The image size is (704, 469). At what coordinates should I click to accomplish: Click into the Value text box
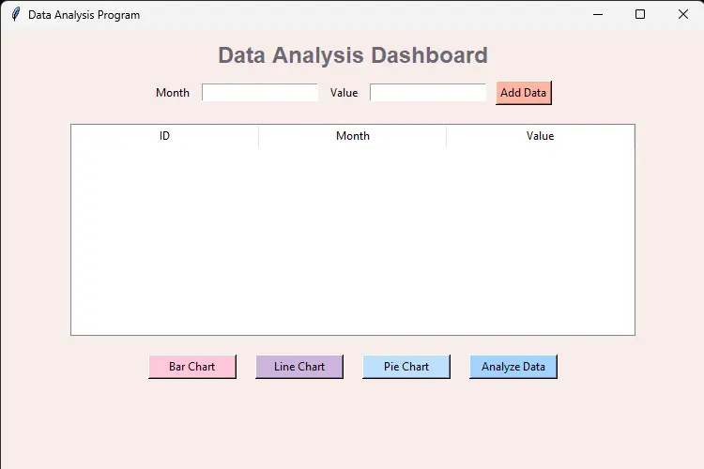(x=428, y=93)
